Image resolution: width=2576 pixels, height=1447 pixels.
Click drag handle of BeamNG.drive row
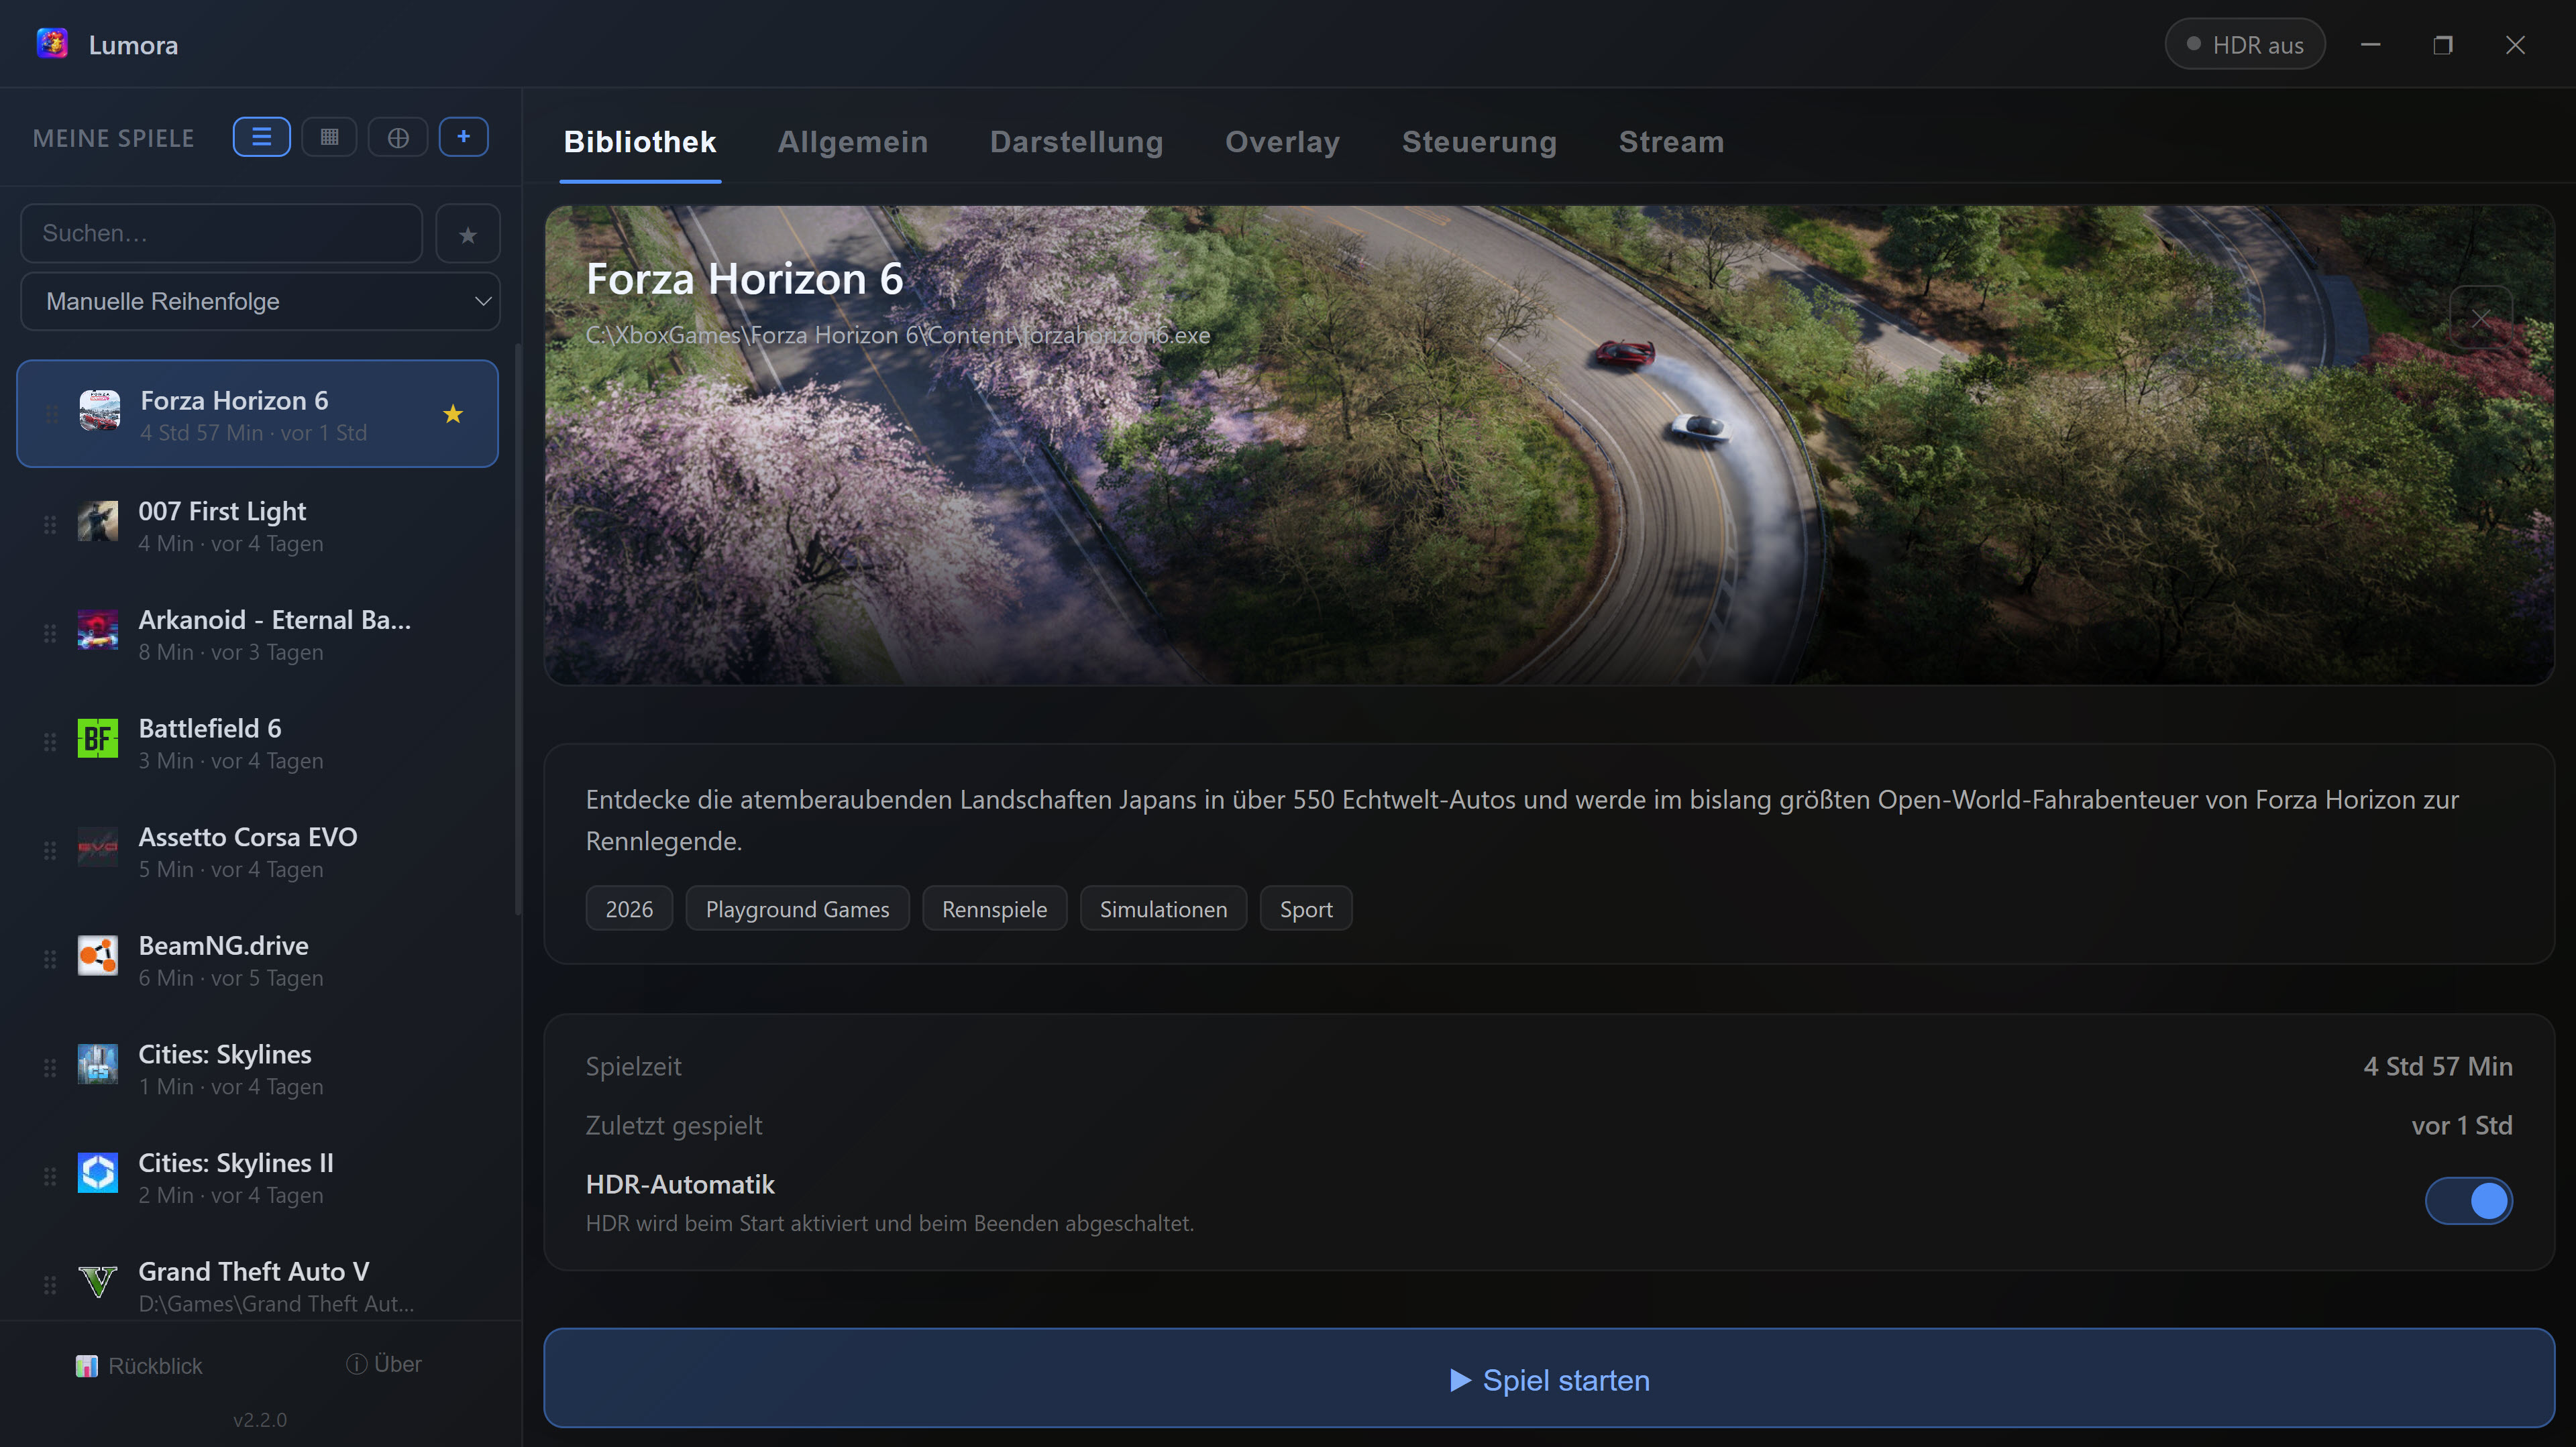(x=50, y=960)
